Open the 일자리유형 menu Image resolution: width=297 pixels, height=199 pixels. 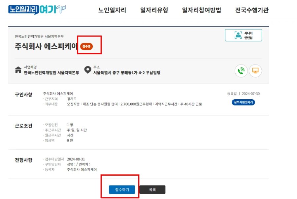tap(153, 10)
